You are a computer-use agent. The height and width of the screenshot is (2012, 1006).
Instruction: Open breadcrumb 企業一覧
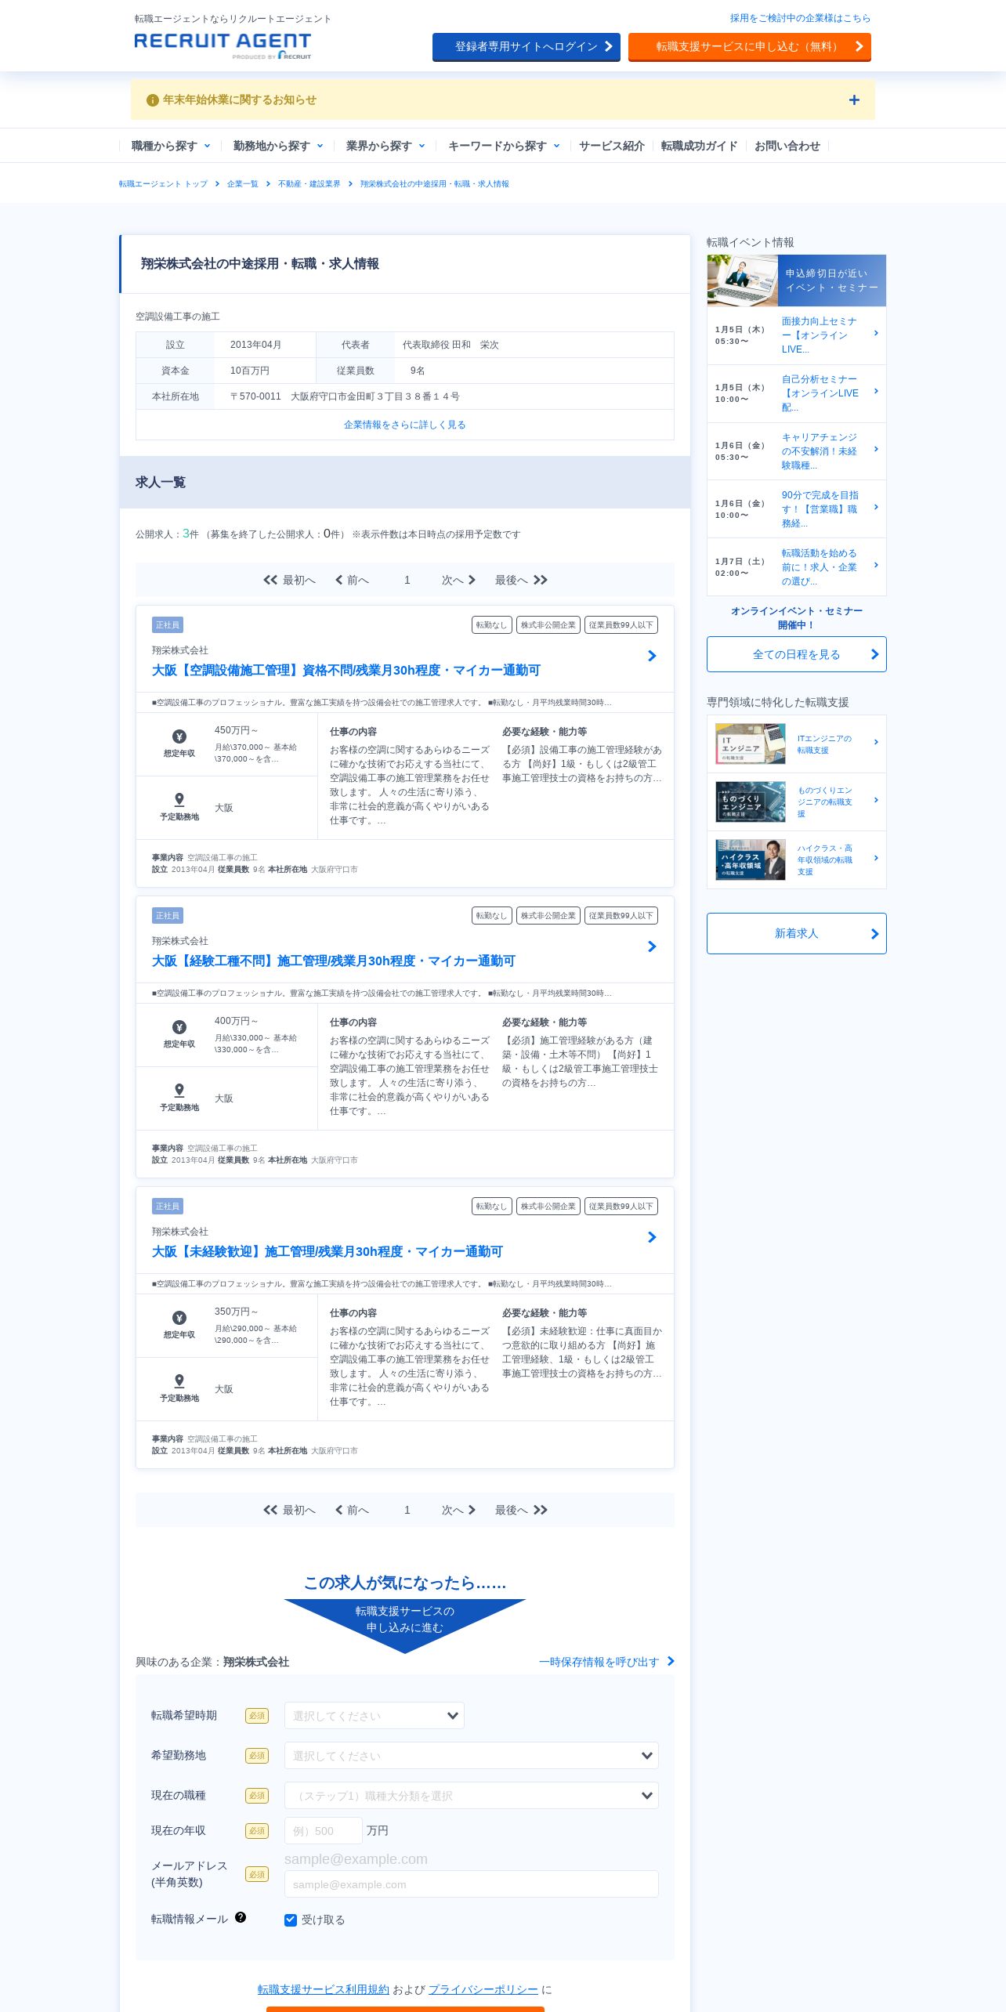point(242,184)
